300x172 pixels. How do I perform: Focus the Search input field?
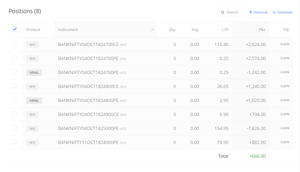pyautogui.click(x=231, y=12)
